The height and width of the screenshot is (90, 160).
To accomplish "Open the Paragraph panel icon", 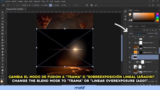I will pos(125,19).
